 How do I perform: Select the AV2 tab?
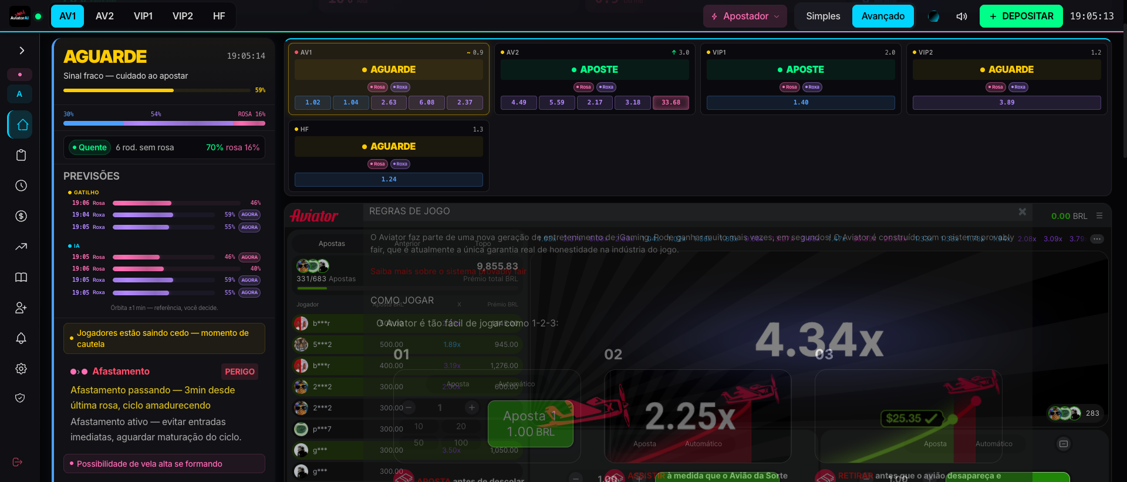point(104,16)
